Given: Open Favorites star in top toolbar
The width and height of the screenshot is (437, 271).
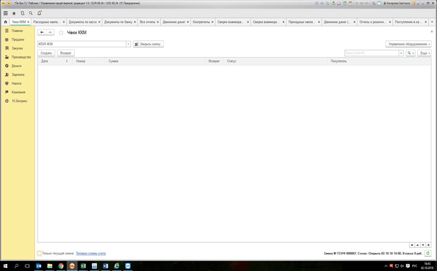Looking at the screenshot, I should [14, 13].
